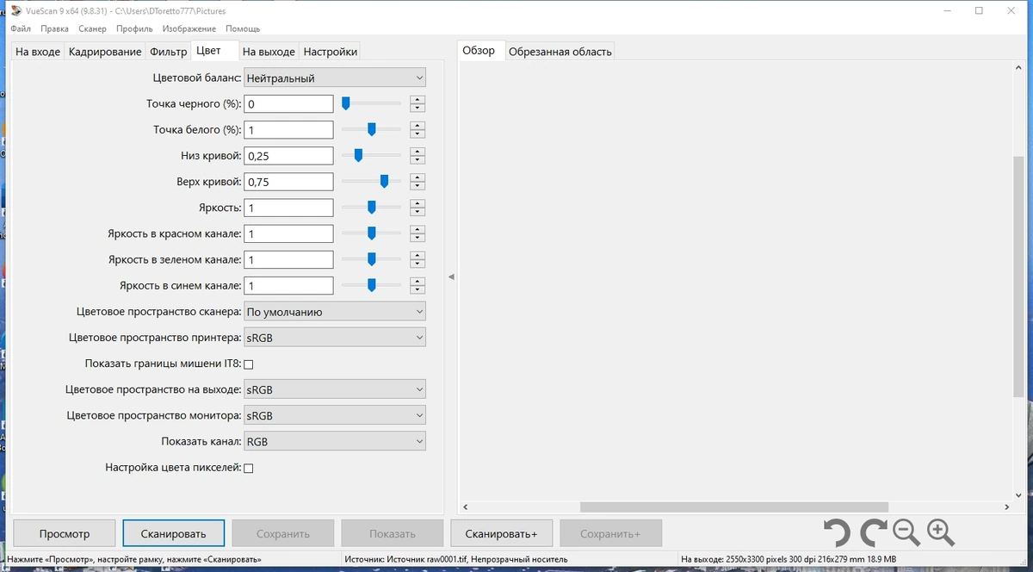Image resolution: width=1033 pixels, height=572 pixels.
Task: Click the Сохранить button
Action: [282, 533]
